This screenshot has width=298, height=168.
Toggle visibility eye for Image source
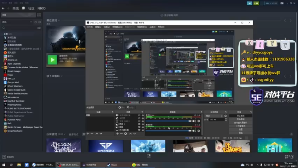pyautogui.click(x=139, y=127)
